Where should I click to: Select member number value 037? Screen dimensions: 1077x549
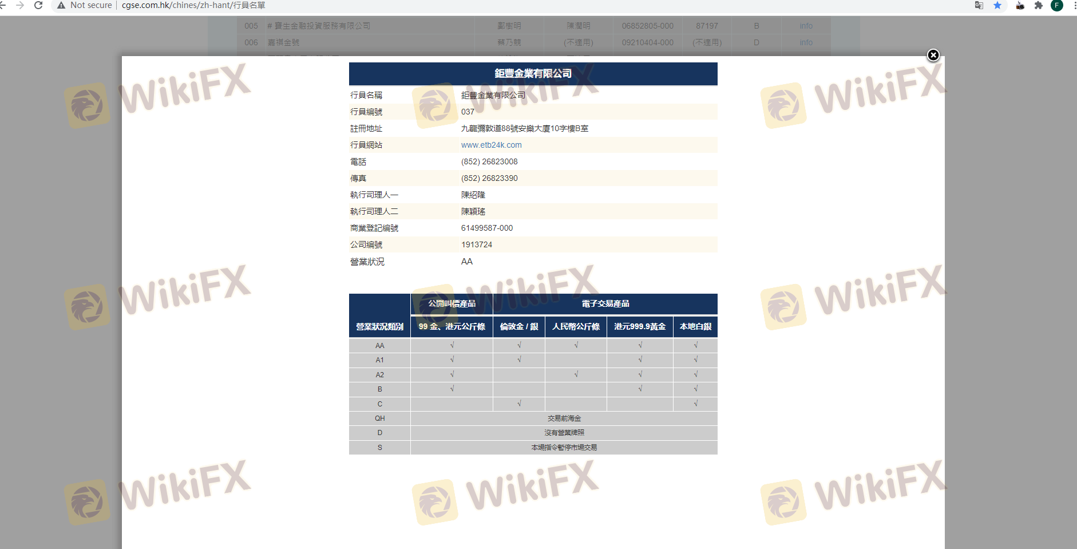pos(468,112)
